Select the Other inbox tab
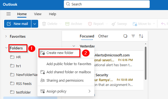Screen dimensions: 168x99 (x=103, y=36)
